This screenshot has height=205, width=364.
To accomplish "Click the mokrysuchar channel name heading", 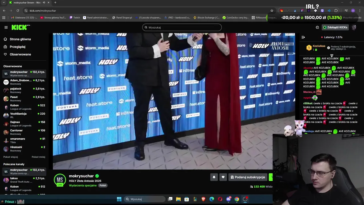I will pyautogui.click(x=81, y=176).
